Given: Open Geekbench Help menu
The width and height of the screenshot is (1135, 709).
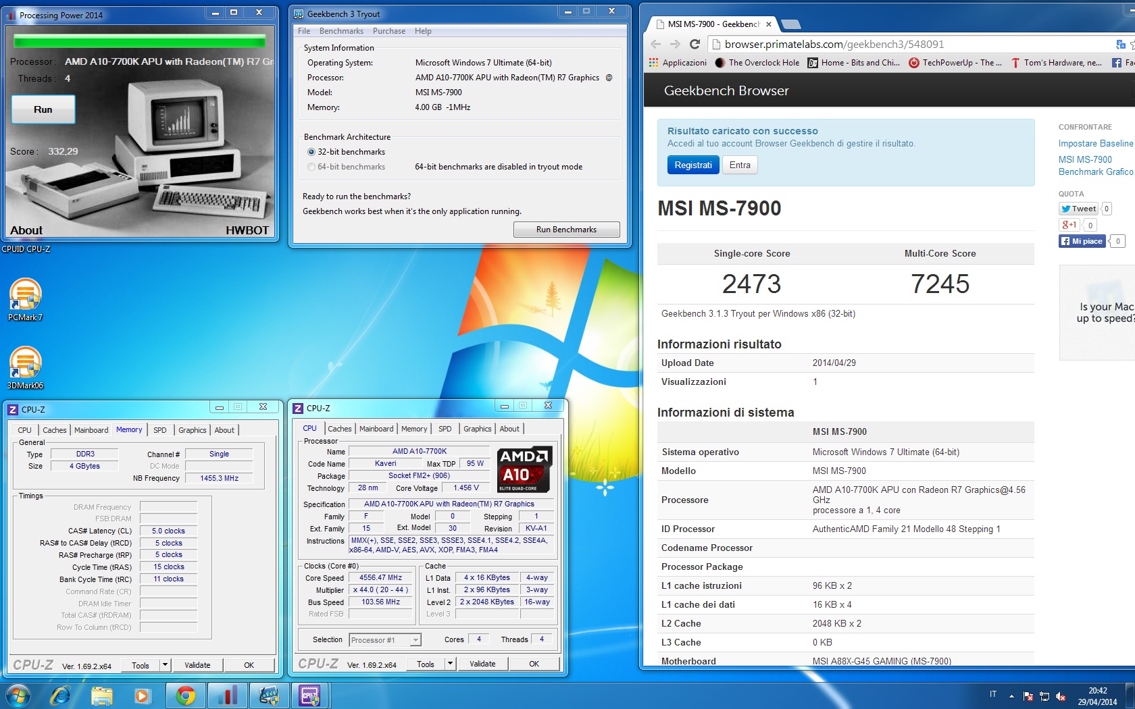Looking at the screenshot, I should click(423, 31).
